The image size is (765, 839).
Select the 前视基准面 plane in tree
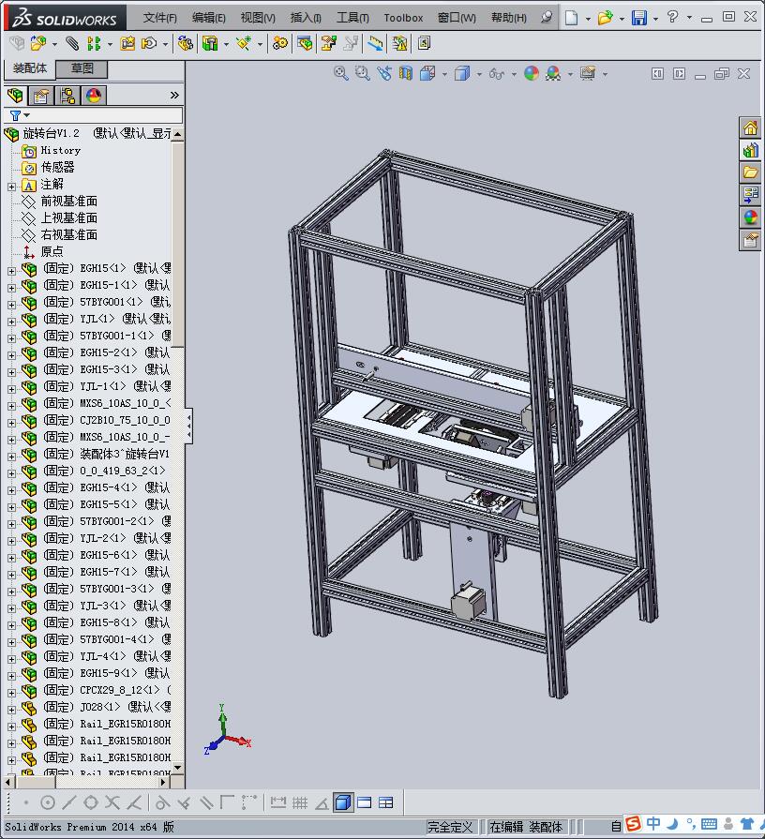pyautogui.click(x=69, y=202)
